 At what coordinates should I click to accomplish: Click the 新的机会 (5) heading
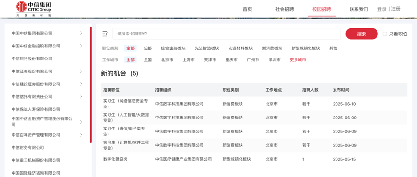pyautogui.click(x=120, y=73)
